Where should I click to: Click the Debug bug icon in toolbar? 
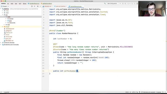123,3
